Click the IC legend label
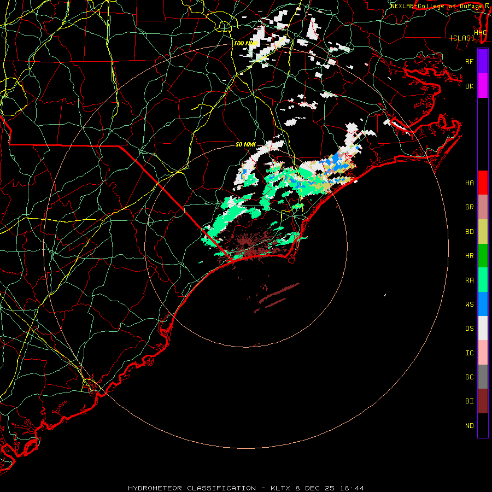Screen dimensions: 492x492 click(470, 353)
